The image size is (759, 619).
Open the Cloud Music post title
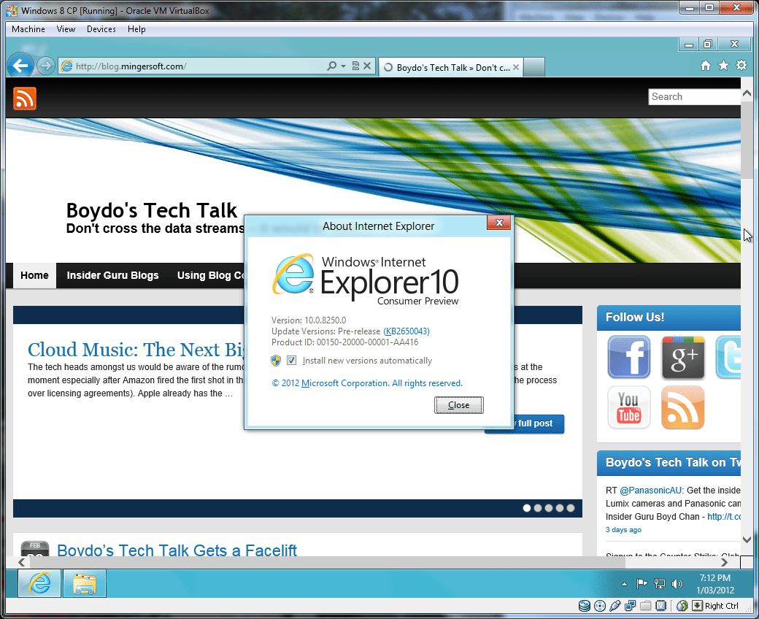coord(136,350)
